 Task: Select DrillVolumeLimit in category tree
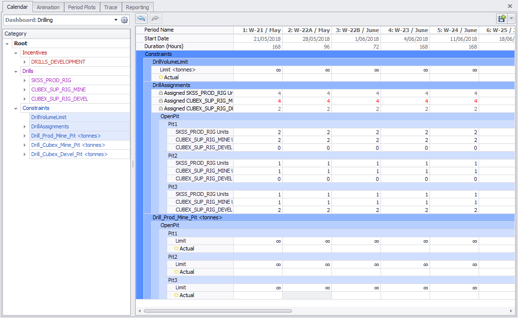click(49, 117)
